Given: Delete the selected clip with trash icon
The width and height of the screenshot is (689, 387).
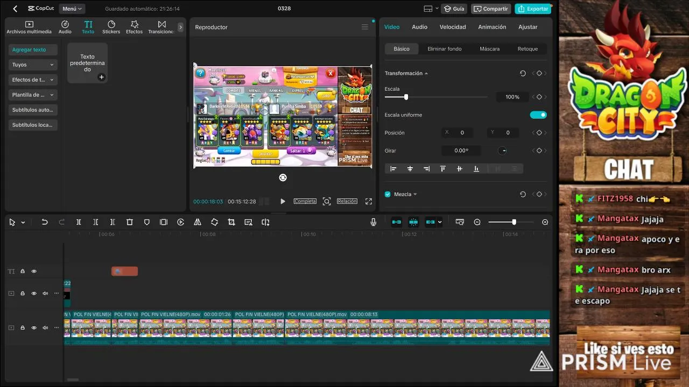Looking at the screenshot, I should (130, 222).
